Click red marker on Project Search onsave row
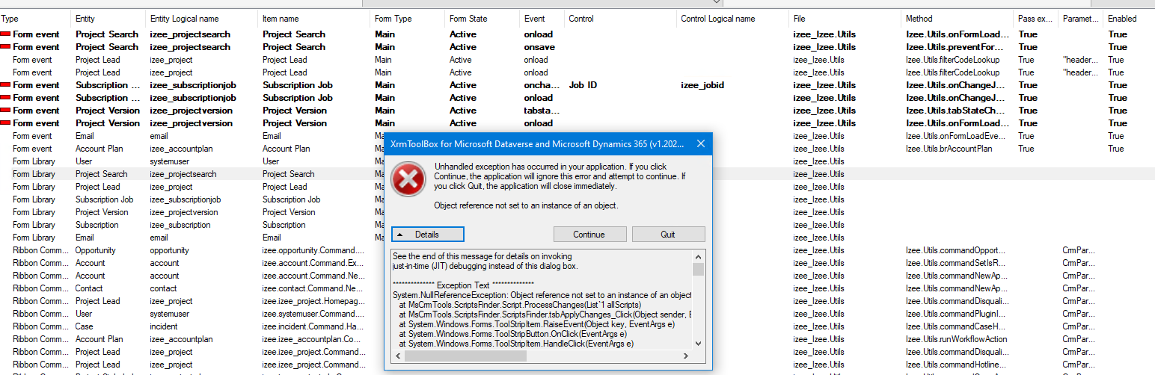 pos(5,47)
